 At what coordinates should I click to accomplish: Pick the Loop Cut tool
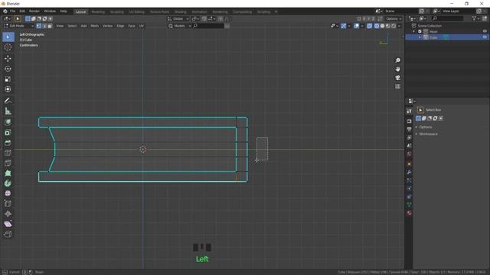click(8, 153)
